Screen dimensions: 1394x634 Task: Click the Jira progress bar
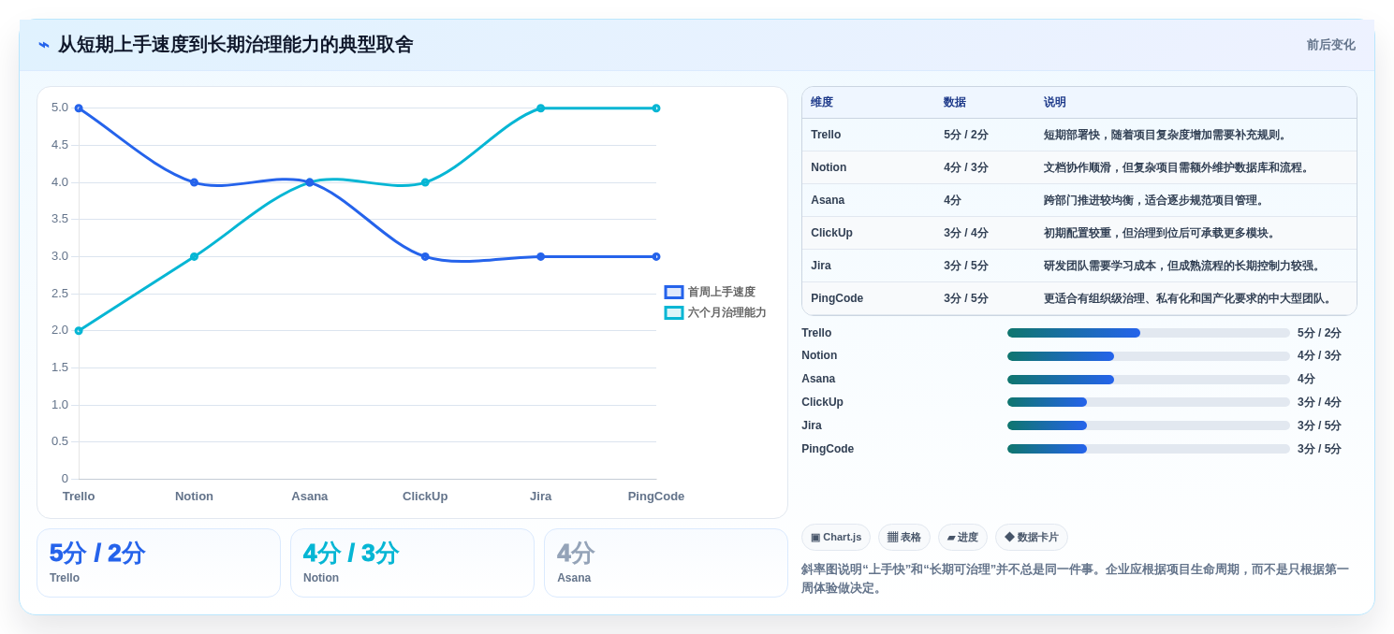(x=1148, y=425)
